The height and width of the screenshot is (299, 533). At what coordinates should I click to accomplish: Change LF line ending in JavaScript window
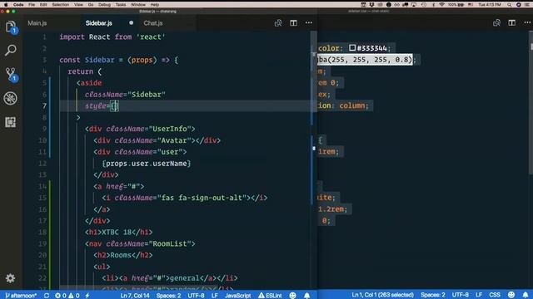[215, 296]
